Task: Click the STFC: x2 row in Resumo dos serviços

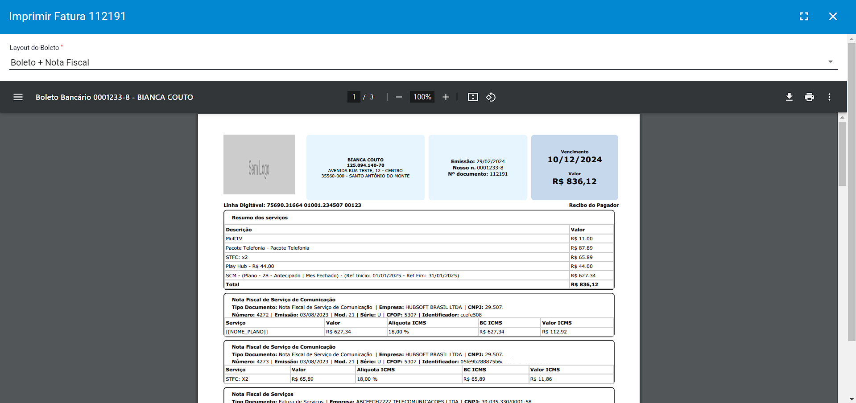Action: (x=419, y=258)
